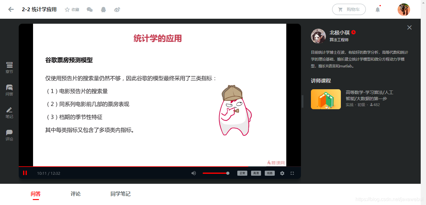Share via the QQ penguin icon
This screenshot has width=426, height=205.
[x=104, y=10]
